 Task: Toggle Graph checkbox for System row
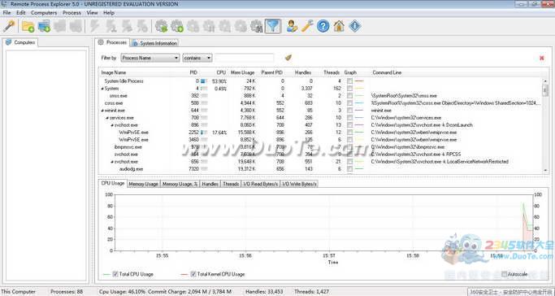pyautogui.click(x=349, y=89)
